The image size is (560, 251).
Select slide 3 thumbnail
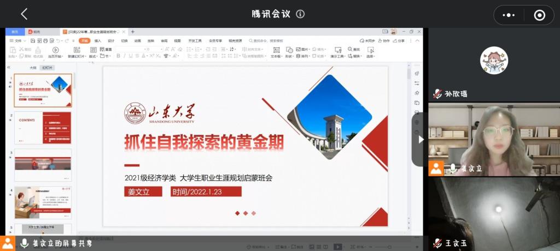(43, 165)
